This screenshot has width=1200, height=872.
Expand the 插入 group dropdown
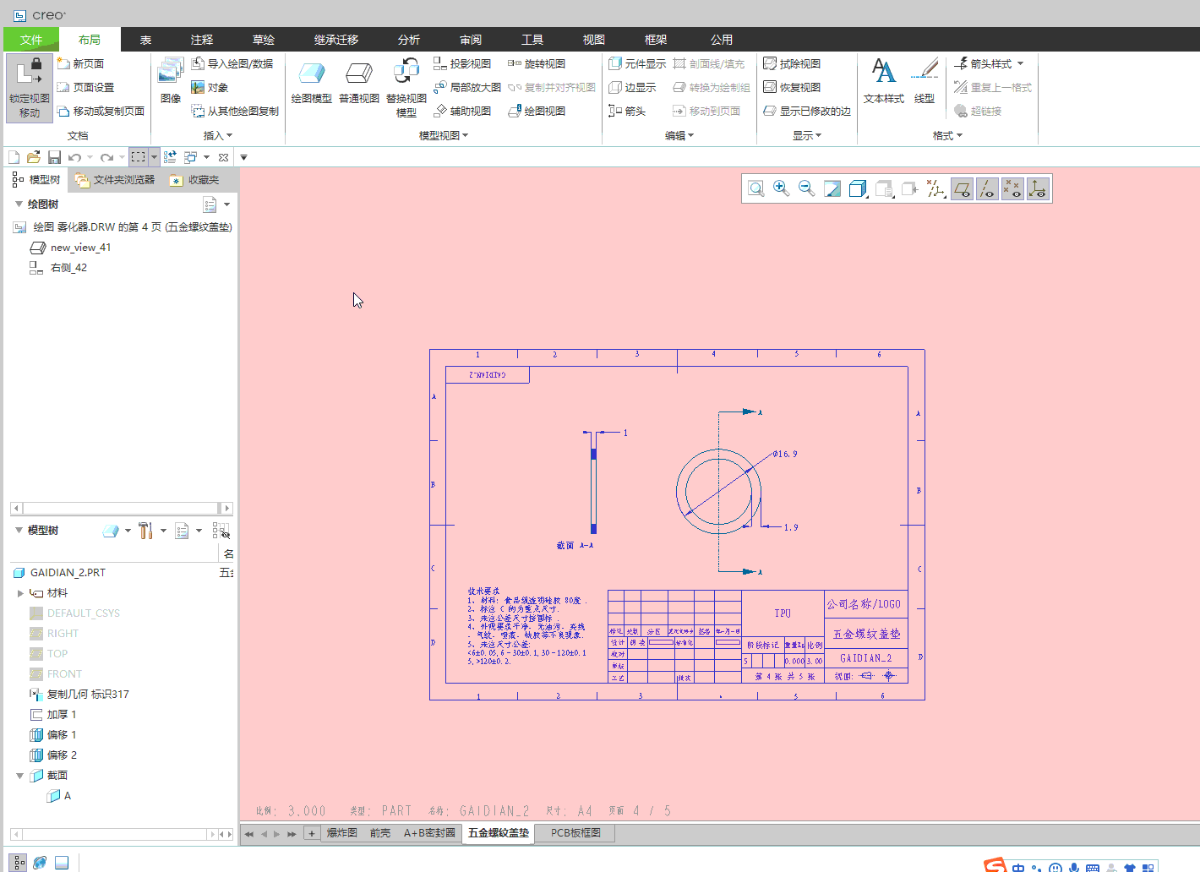pos(218,135)
